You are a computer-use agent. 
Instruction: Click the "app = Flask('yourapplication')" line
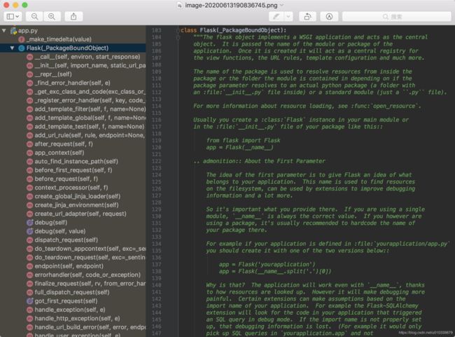coord(267,265)
